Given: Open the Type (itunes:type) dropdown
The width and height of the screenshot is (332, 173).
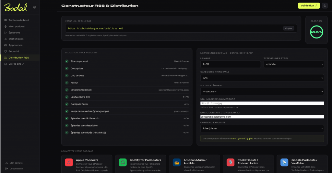Looking at the screenshot, I should 293,64.
